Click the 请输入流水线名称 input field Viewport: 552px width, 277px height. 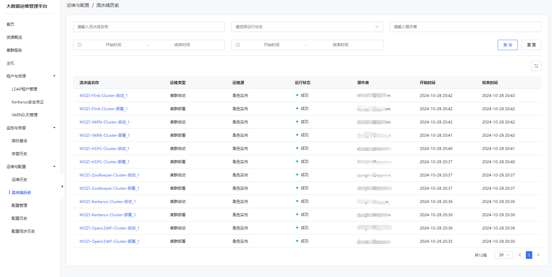click(x=149, y=27)
